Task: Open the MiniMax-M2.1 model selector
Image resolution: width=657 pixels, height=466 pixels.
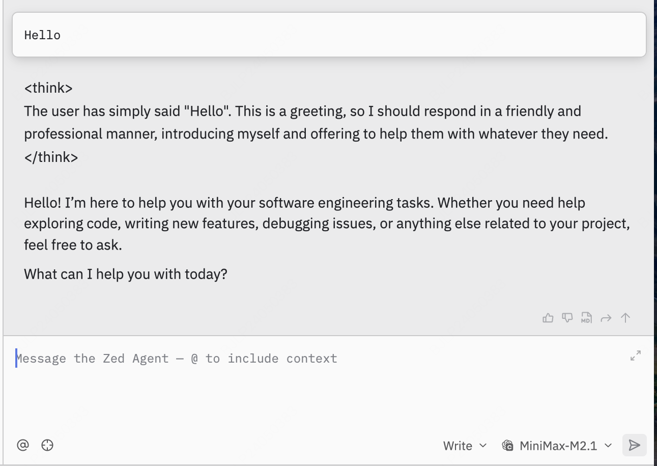Action: coord(557,446)
